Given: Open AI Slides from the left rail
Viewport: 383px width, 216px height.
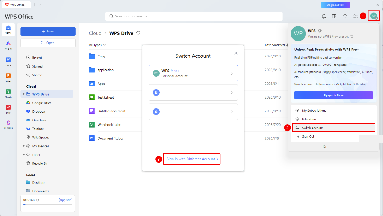Looking at the screenshot, I should (8, 124).
